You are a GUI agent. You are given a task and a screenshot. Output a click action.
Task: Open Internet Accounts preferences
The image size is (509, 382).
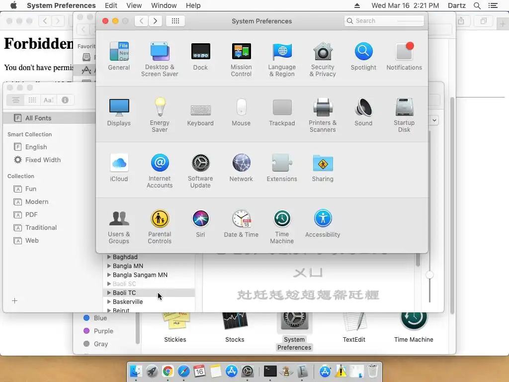160,171
